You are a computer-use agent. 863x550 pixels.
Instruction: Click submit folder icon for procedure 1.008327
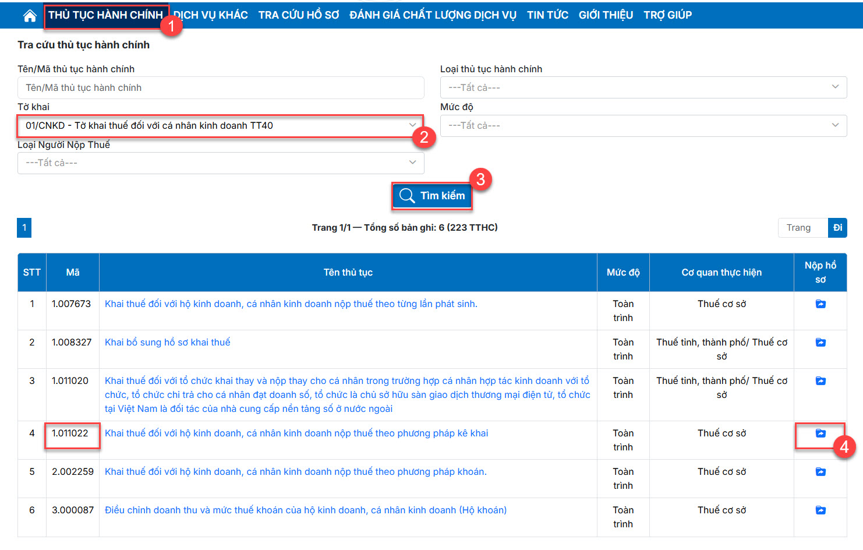[x=820, y=343]
